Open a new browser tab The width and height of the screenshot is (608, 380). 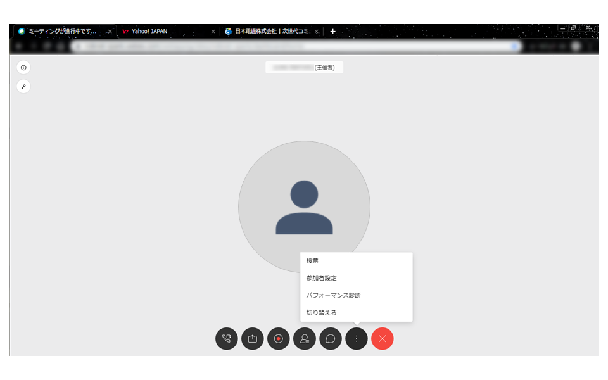coord(332,32)
